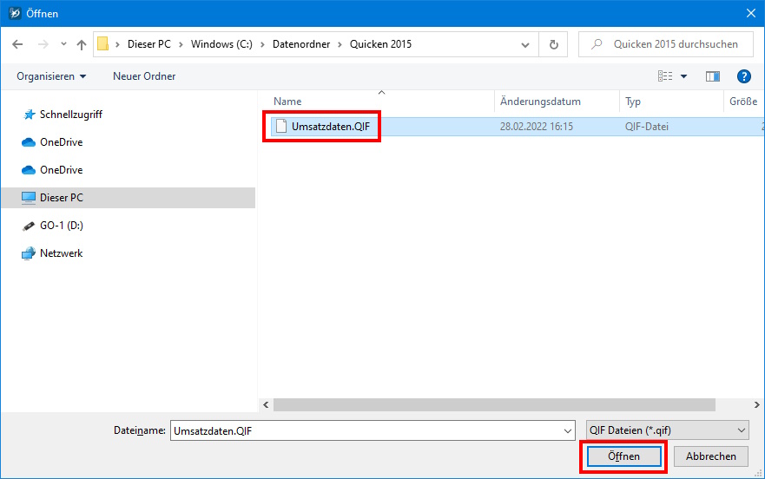This screenshot has width=765, height=479.
Task: Open the QIF Dateien file type dropdown
Action: tap(667, 430)
